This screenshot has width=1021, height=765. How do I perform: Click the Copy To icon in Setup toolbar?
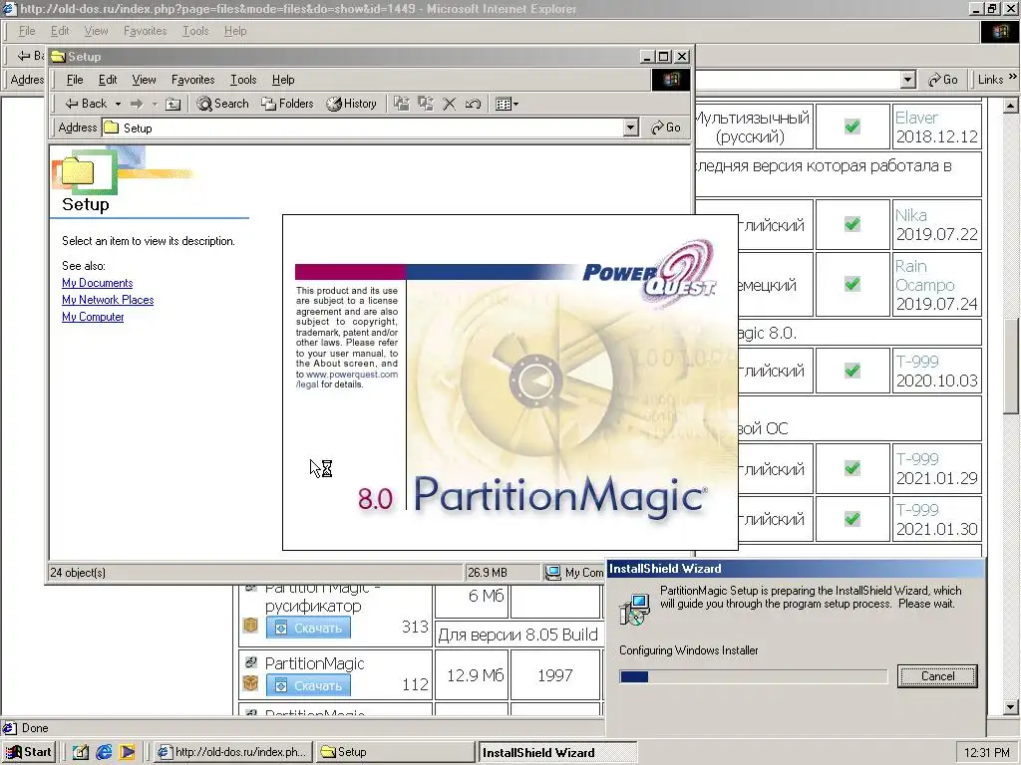(426, 104)
